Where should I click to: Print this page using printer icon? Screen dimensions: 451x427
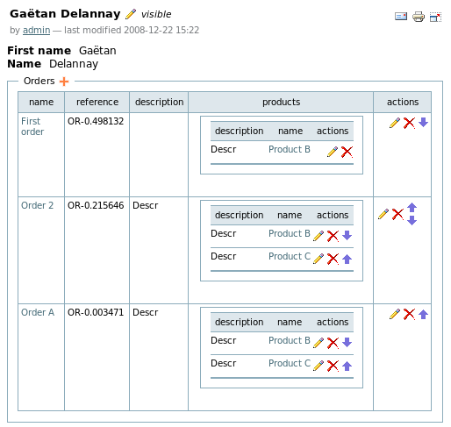point(419,17)
